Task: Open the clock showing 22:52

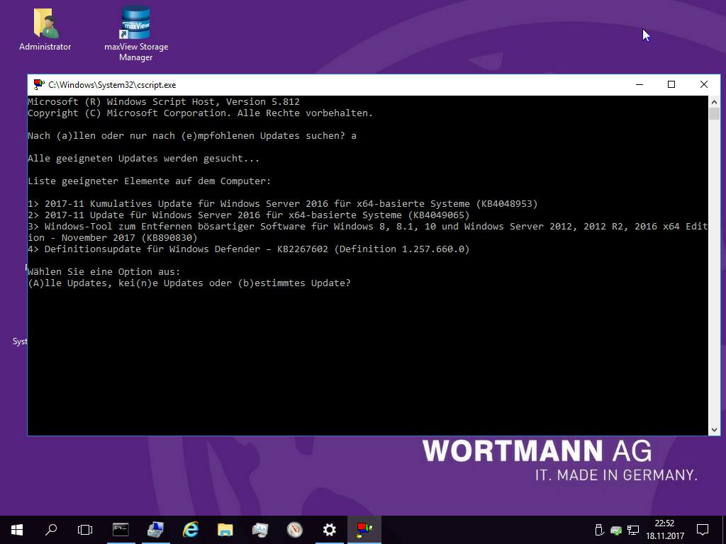Action: tap(664, 529)
